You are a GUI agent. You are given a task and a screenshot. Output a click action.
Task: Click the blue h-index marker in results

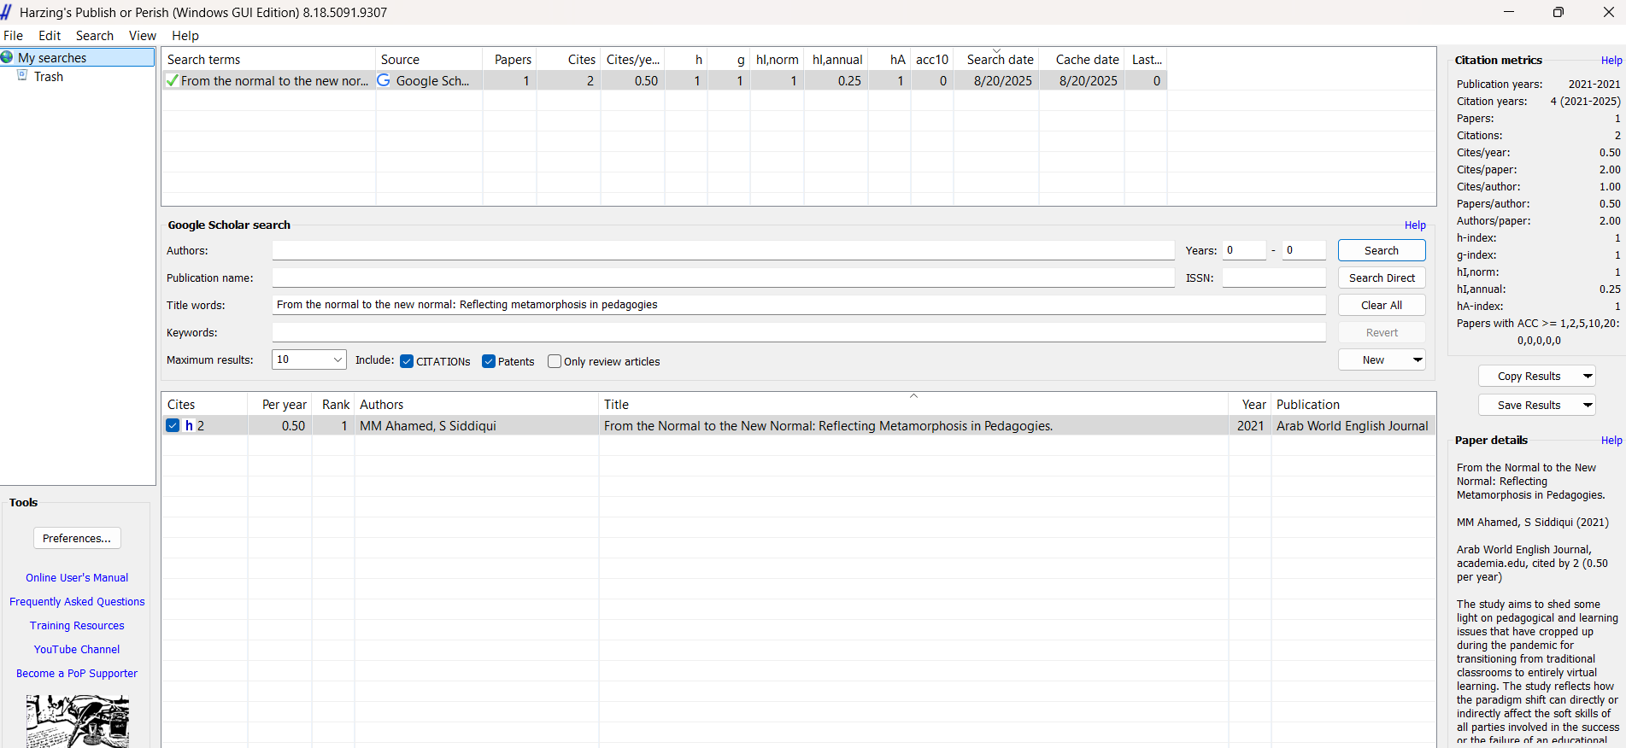189,426
